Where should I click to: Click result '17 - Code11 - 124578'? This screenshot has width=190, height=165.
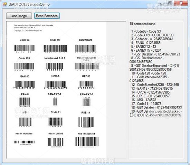(146, 104)
